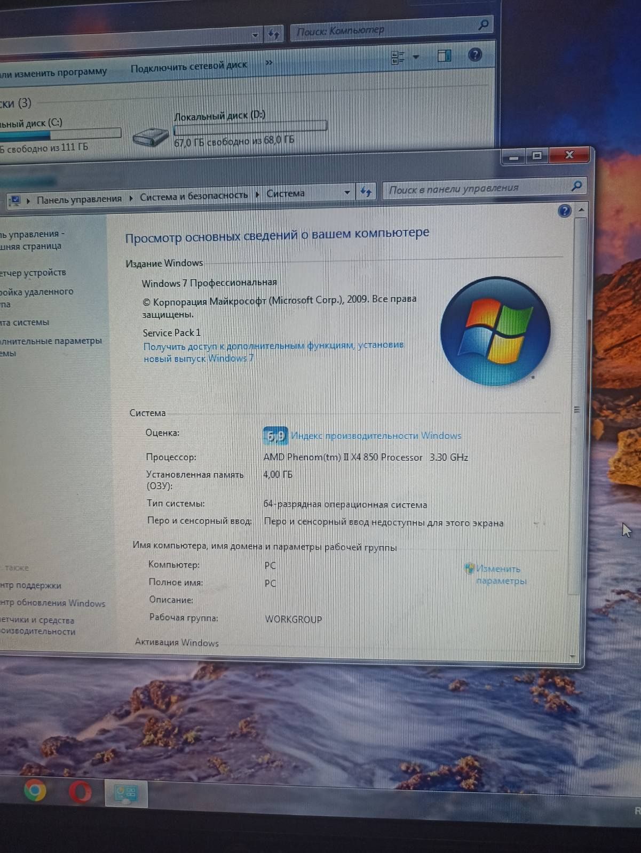
Task: Open Защита системы sidebar link
Action: pyautogui.click(x=25, y=322)
